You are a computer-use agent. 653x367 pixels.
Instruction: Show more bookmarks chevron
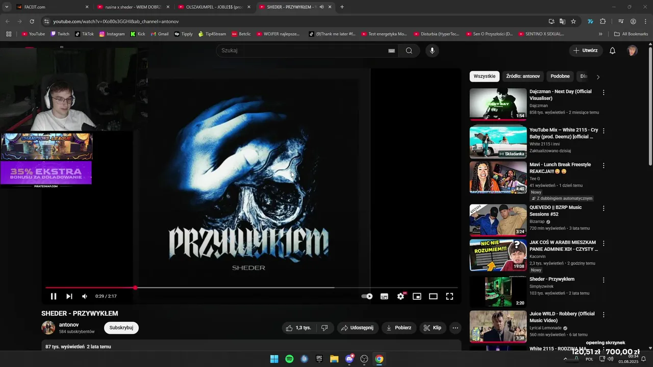coord(600,34)
